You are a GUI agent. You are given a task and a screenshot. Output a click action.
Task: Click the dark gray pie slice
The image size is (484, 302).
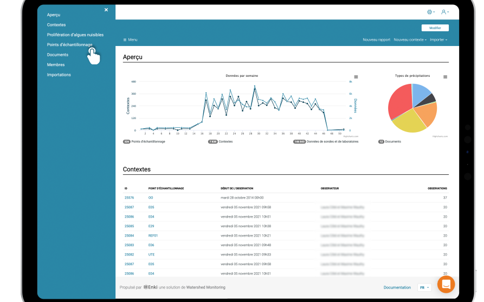(428, 101)
